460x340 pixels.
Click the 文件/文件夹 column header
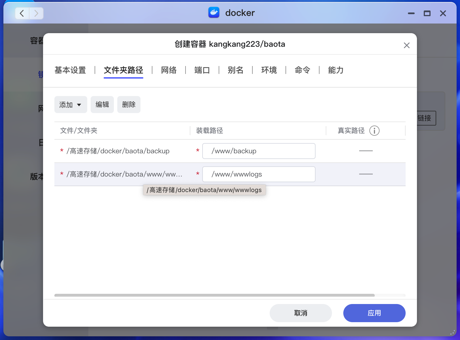point(79,131)
